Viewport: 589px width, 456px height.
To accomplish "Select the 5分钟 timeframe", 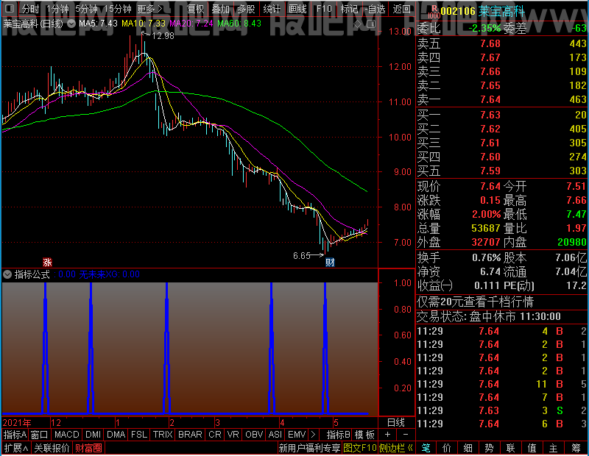I will [x=86, y=9].
